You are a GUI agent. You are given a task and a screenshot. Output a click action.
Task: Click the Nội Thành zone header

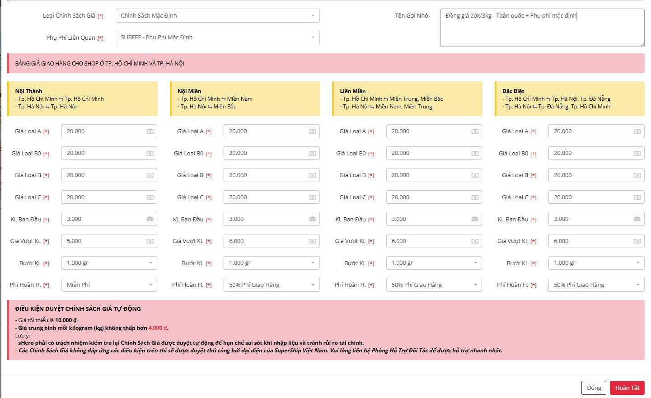click(82, 98)
